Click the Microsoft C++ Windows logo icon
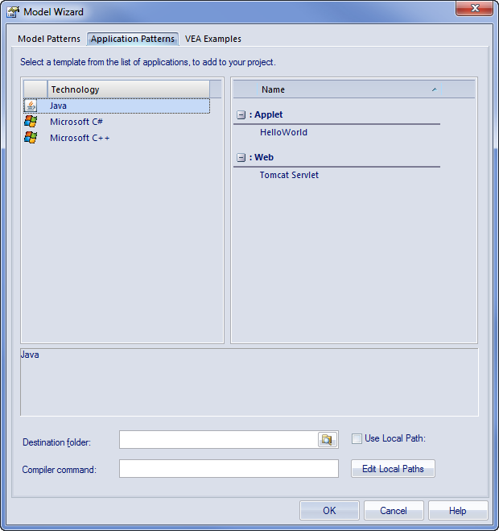This screenshot has width=499, height=531. tap(31, 138)
